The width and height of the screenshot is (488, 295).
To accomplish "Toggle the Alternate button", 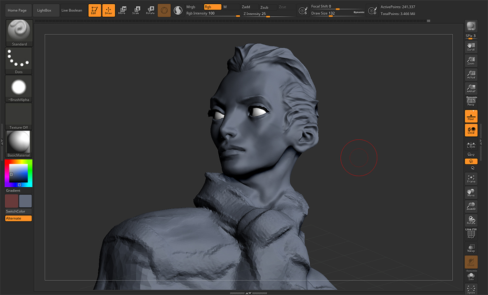I will coord(19,218).
